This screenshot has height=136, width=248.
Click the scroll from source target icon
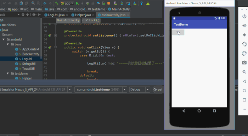tap(23, 15)
